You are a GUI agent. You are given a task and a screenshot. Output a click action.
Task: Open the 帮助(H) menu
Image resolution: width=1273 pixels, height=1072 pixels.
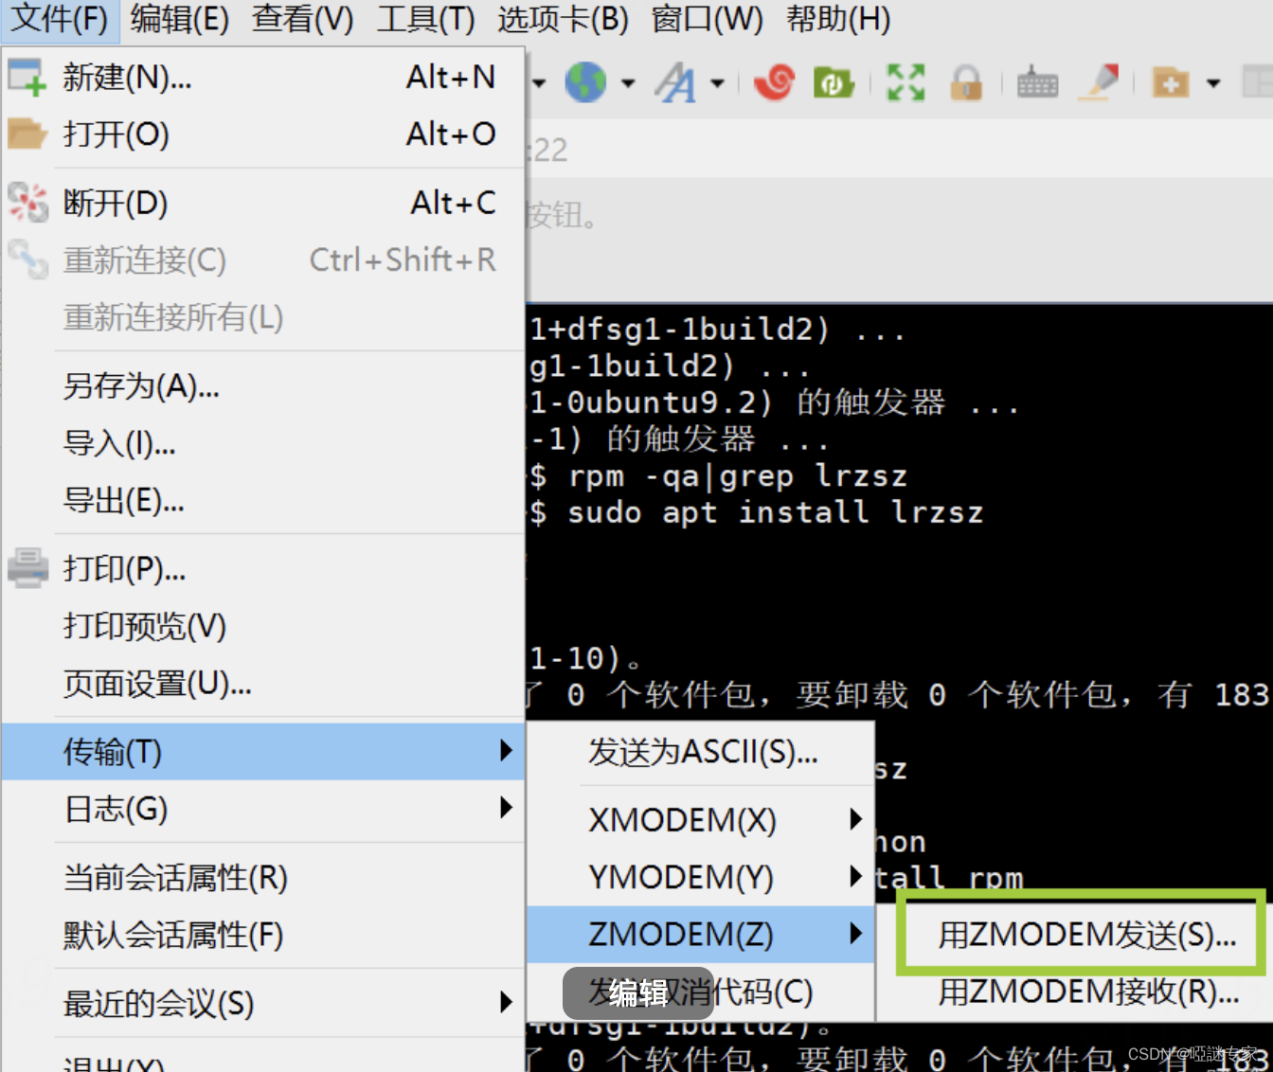coord(837,19)
